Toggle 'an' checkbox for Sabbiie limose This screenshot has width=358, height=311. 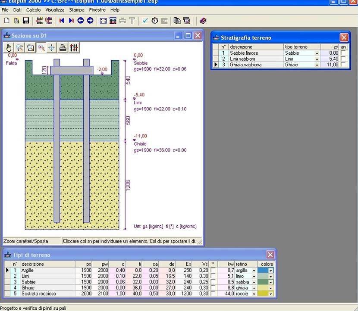click(343, 53)
